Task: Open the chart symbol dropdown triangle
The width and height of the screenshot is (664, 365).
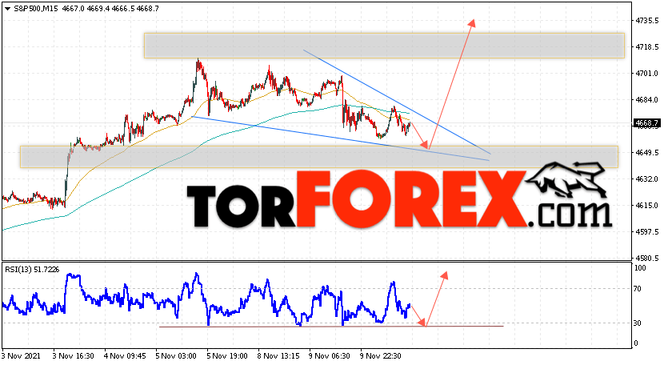Action: coord(7,9)
